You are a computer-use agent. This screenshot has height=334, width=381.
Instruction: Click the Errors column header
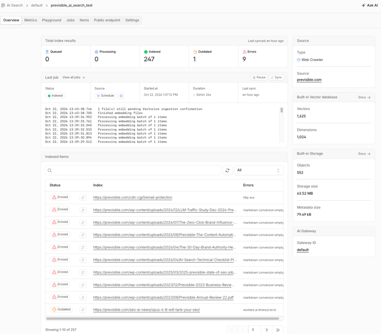[249, 185]
